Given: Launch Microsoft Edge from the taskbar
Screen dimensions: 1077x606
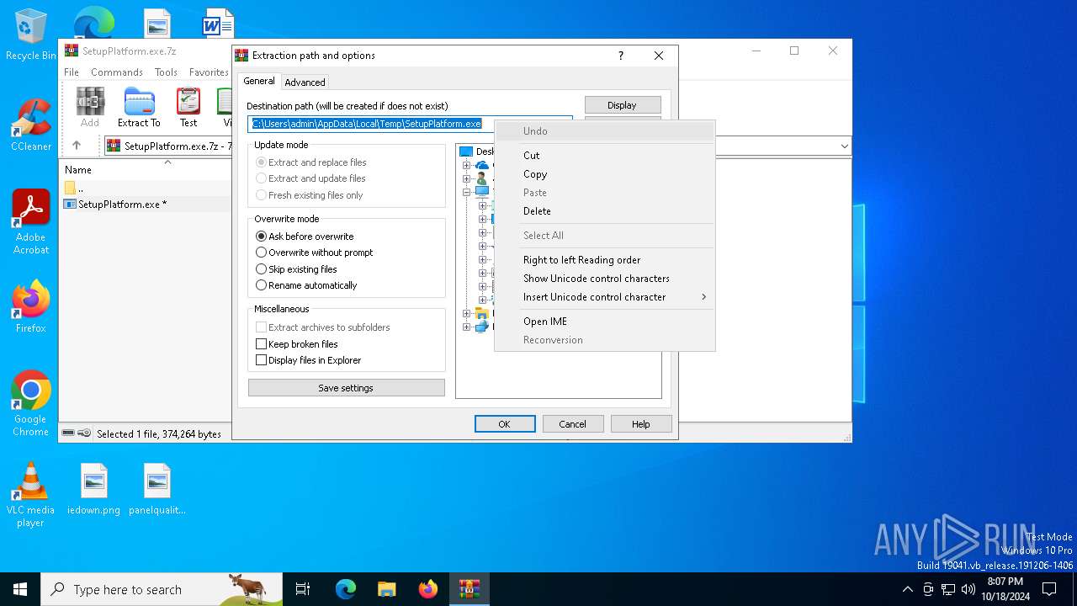Looking at the screenshot, I should point(346,589).
